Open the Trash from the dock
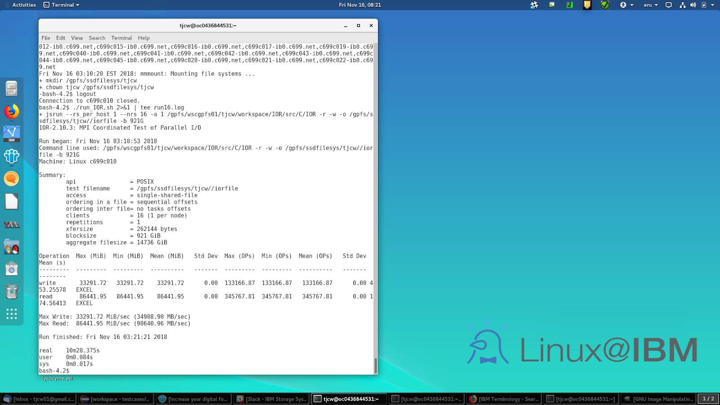This screenshot has height=405, width=720. pyautogui.click(x=11, y=292)
